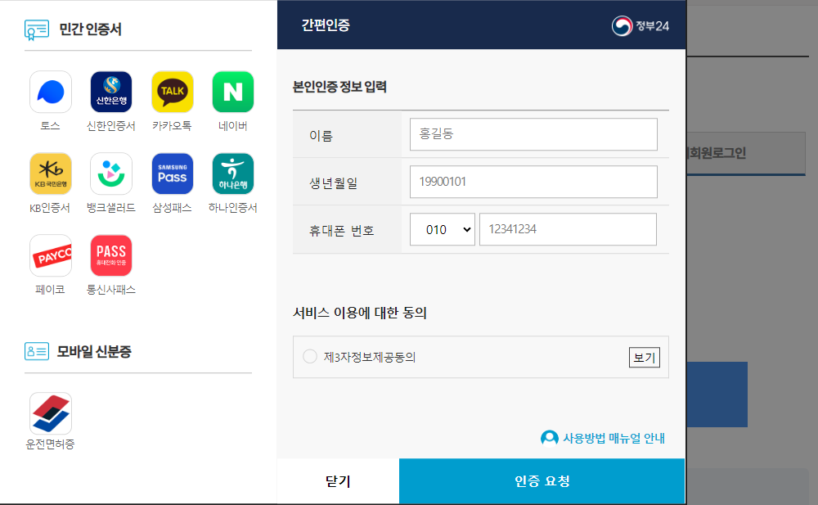Click the 이름 name input field

click(533, 134)
